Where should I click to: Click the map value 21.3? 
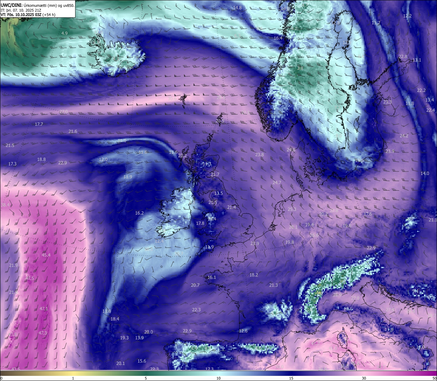pyautogui.click(x=273, y=285)
